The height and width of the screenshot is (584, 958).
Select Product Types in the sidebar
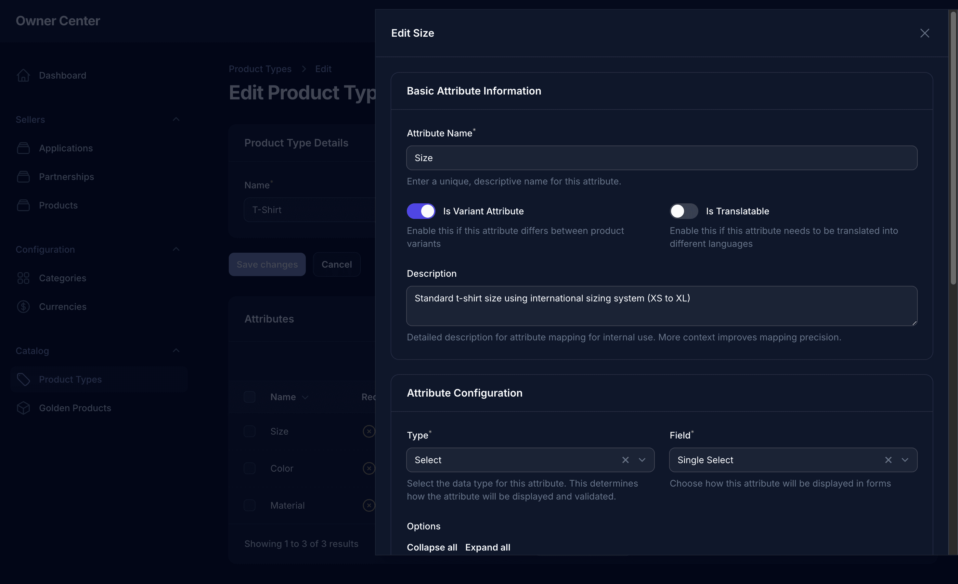coord(99,379)
